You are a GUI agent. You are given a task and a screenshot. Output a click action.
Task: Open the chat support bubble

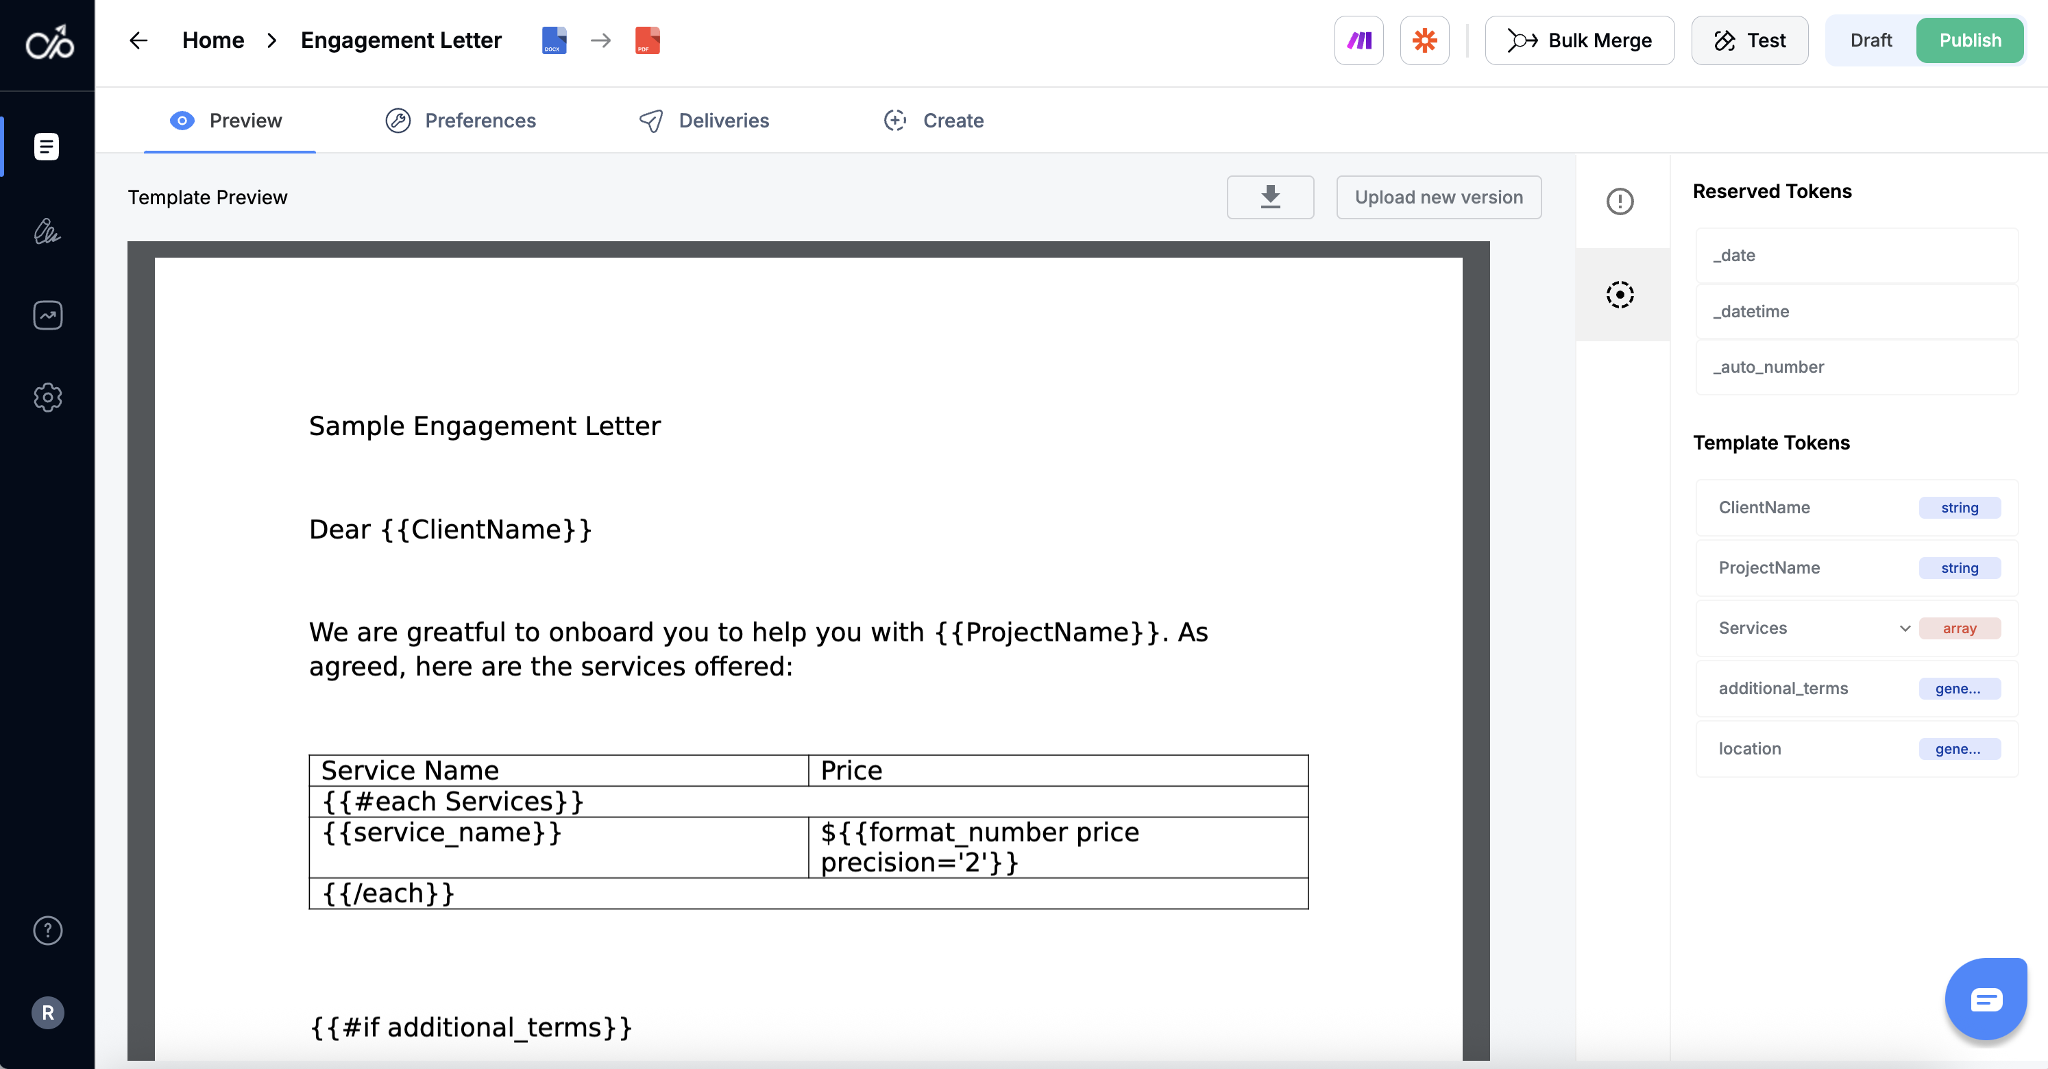(x=1985, y=999)
